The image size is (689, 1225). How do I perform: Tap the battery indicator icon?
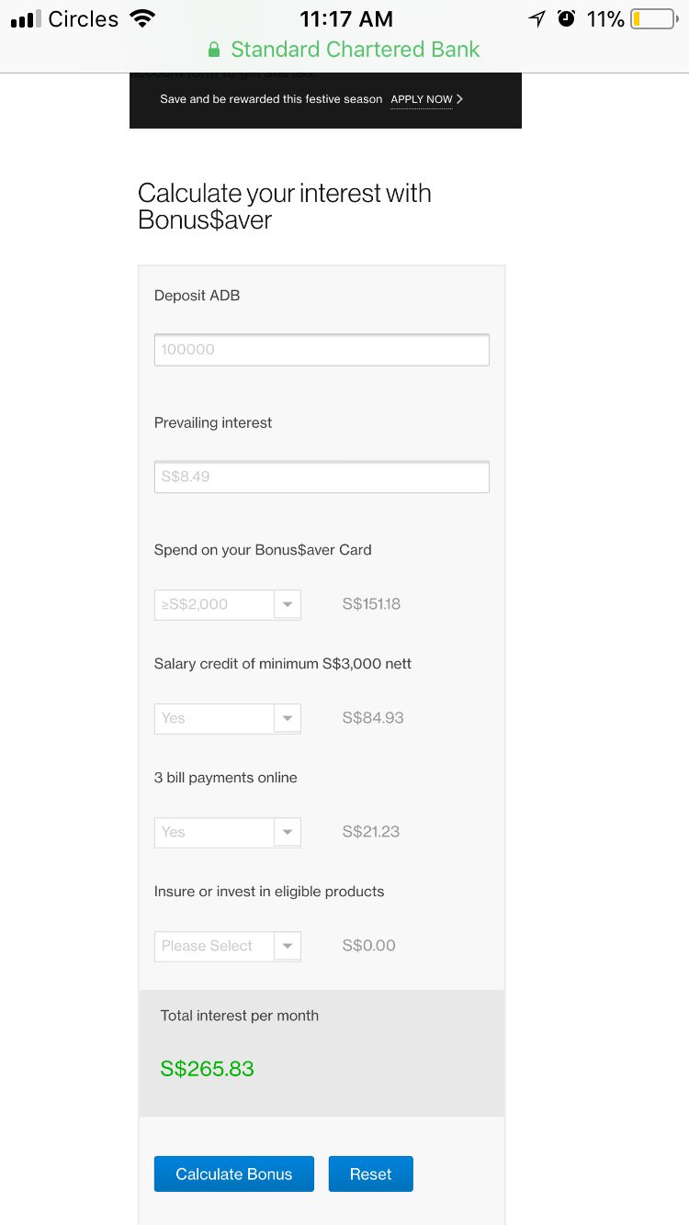pos(652,19)
